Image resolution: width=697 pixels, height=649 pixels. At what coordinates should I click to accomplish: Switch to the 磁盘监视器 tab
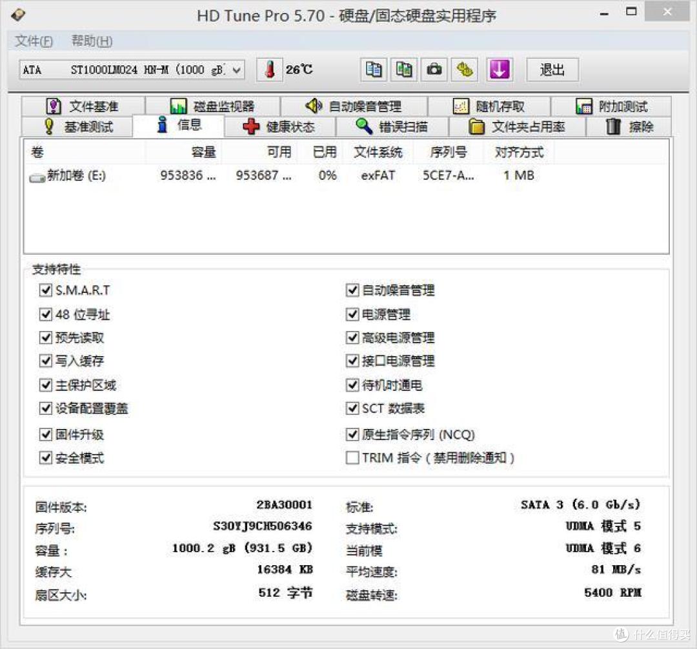(x=212, y=106)
